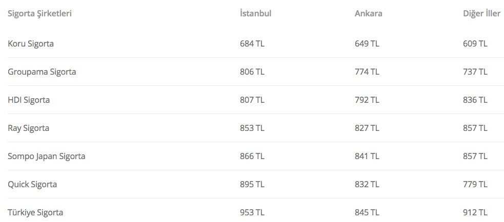Click Türkiye Sigorta's Ankara price 845 TL

pos(367,212)
